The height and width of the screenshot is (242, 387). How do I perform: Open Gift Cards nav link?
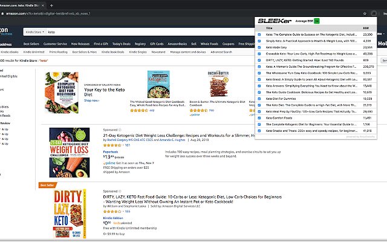pyautogui.click(x=157, y=44)
